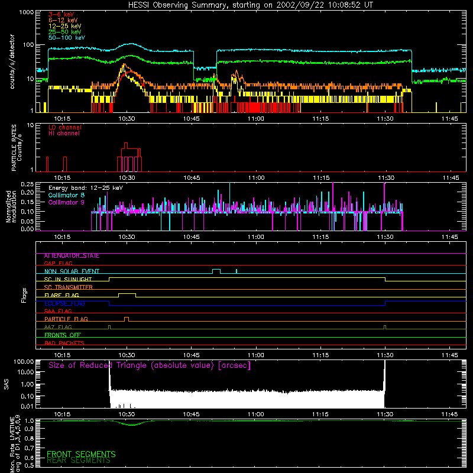This screenshot has width=473, height=473.
Task: Click the SC_TRANSMITTER flag label
Action: pyautogui.click(x=69, y=287)
